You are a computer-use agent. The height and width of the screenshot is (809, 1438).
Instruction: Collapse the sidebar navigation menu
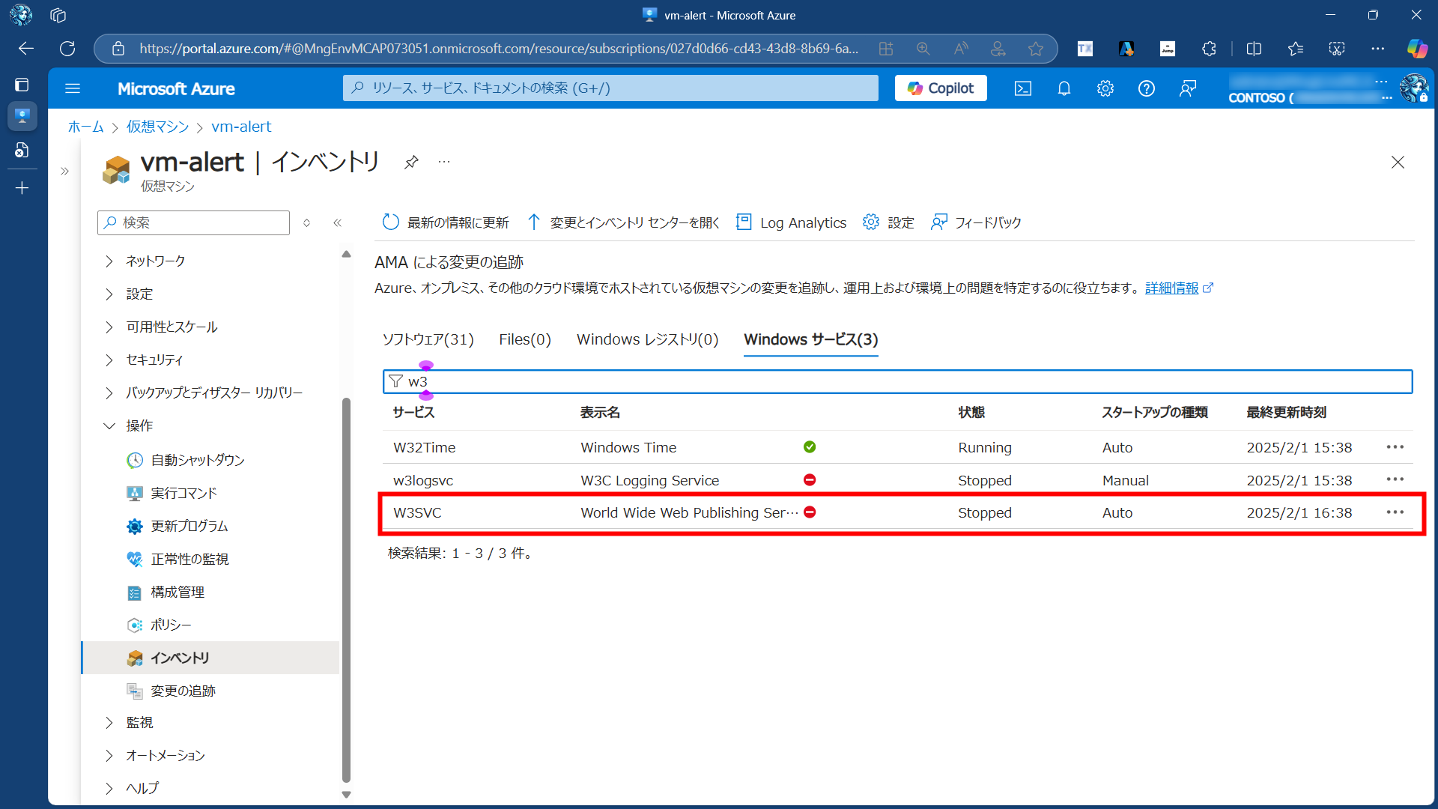click(x=338, y=222)
